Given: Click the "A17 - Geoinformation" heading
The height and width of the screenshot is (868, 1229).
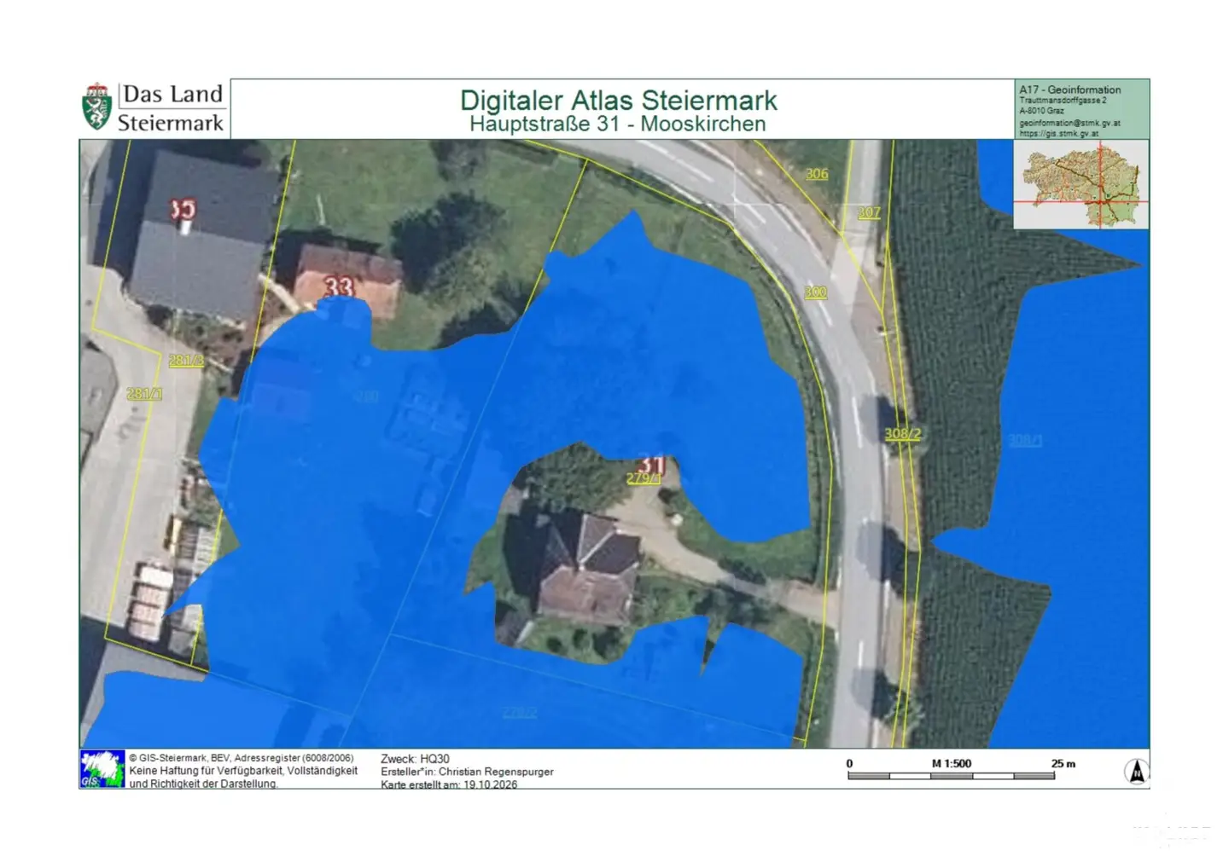Looking at the screenshot, I should 1070,90.
